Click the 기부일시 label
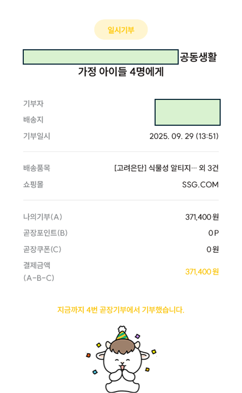Viewport: 242px width, 393px height. click(37, 136)
